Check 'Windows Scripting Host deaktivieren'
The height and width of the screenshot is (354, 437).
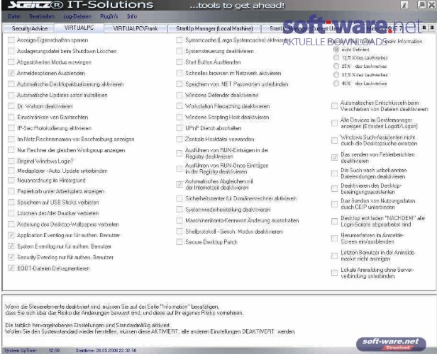tap(179, 117)
